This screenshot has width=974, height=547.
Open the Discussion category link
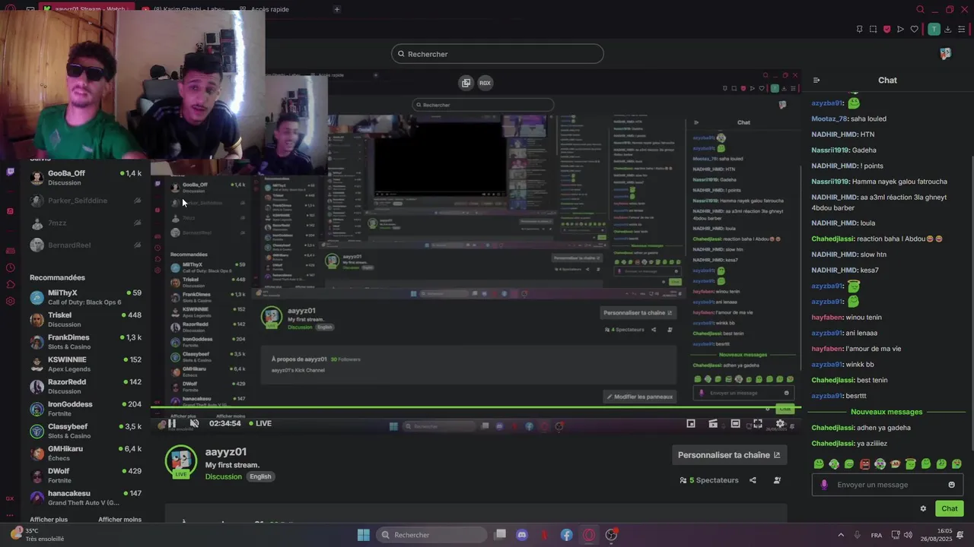[x=223, y=476]
